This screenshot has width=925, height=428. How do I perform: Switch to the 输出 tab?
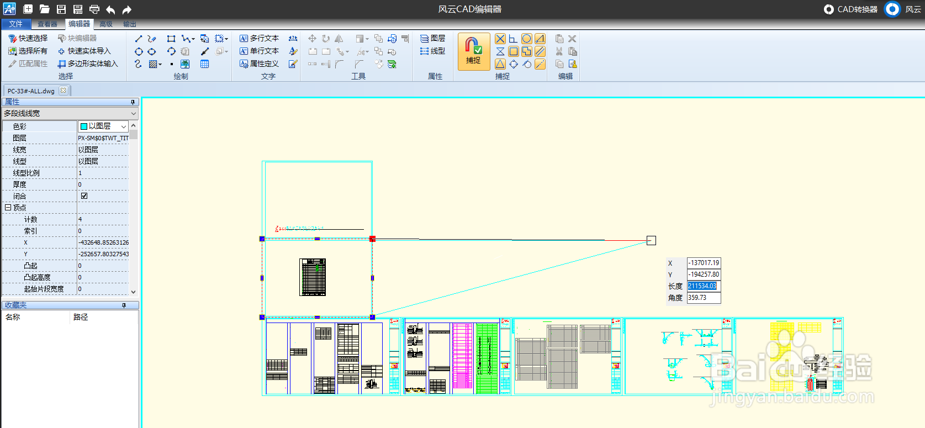tap(130, 24)
